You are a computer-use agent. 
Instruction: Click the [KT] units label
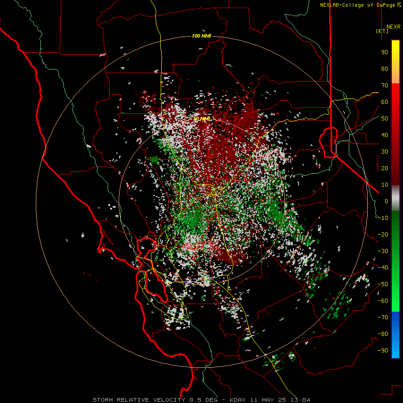tap(382, 31)
